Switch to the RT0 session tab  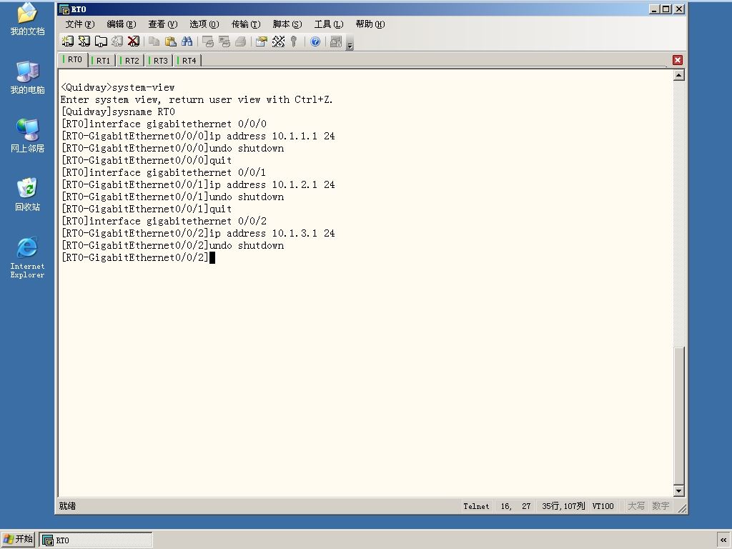(74, 60)
